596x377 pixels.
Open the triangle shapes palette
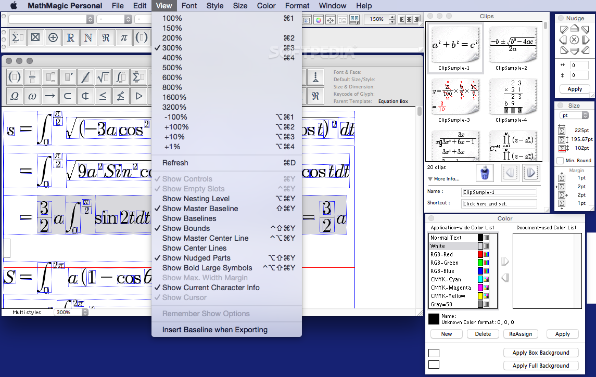[x=139, y=96]
